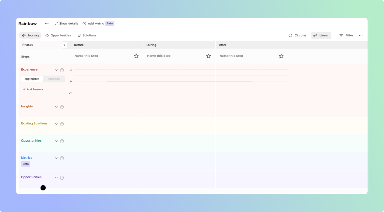Open the Filter button
Viewport: 384px width, 212px height.
click(x=346, y=35)
